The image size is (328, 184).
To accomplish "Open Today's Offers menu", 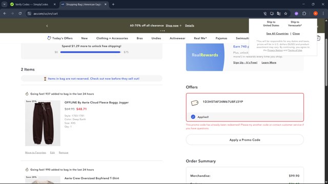I will click(x=60, y=38).
